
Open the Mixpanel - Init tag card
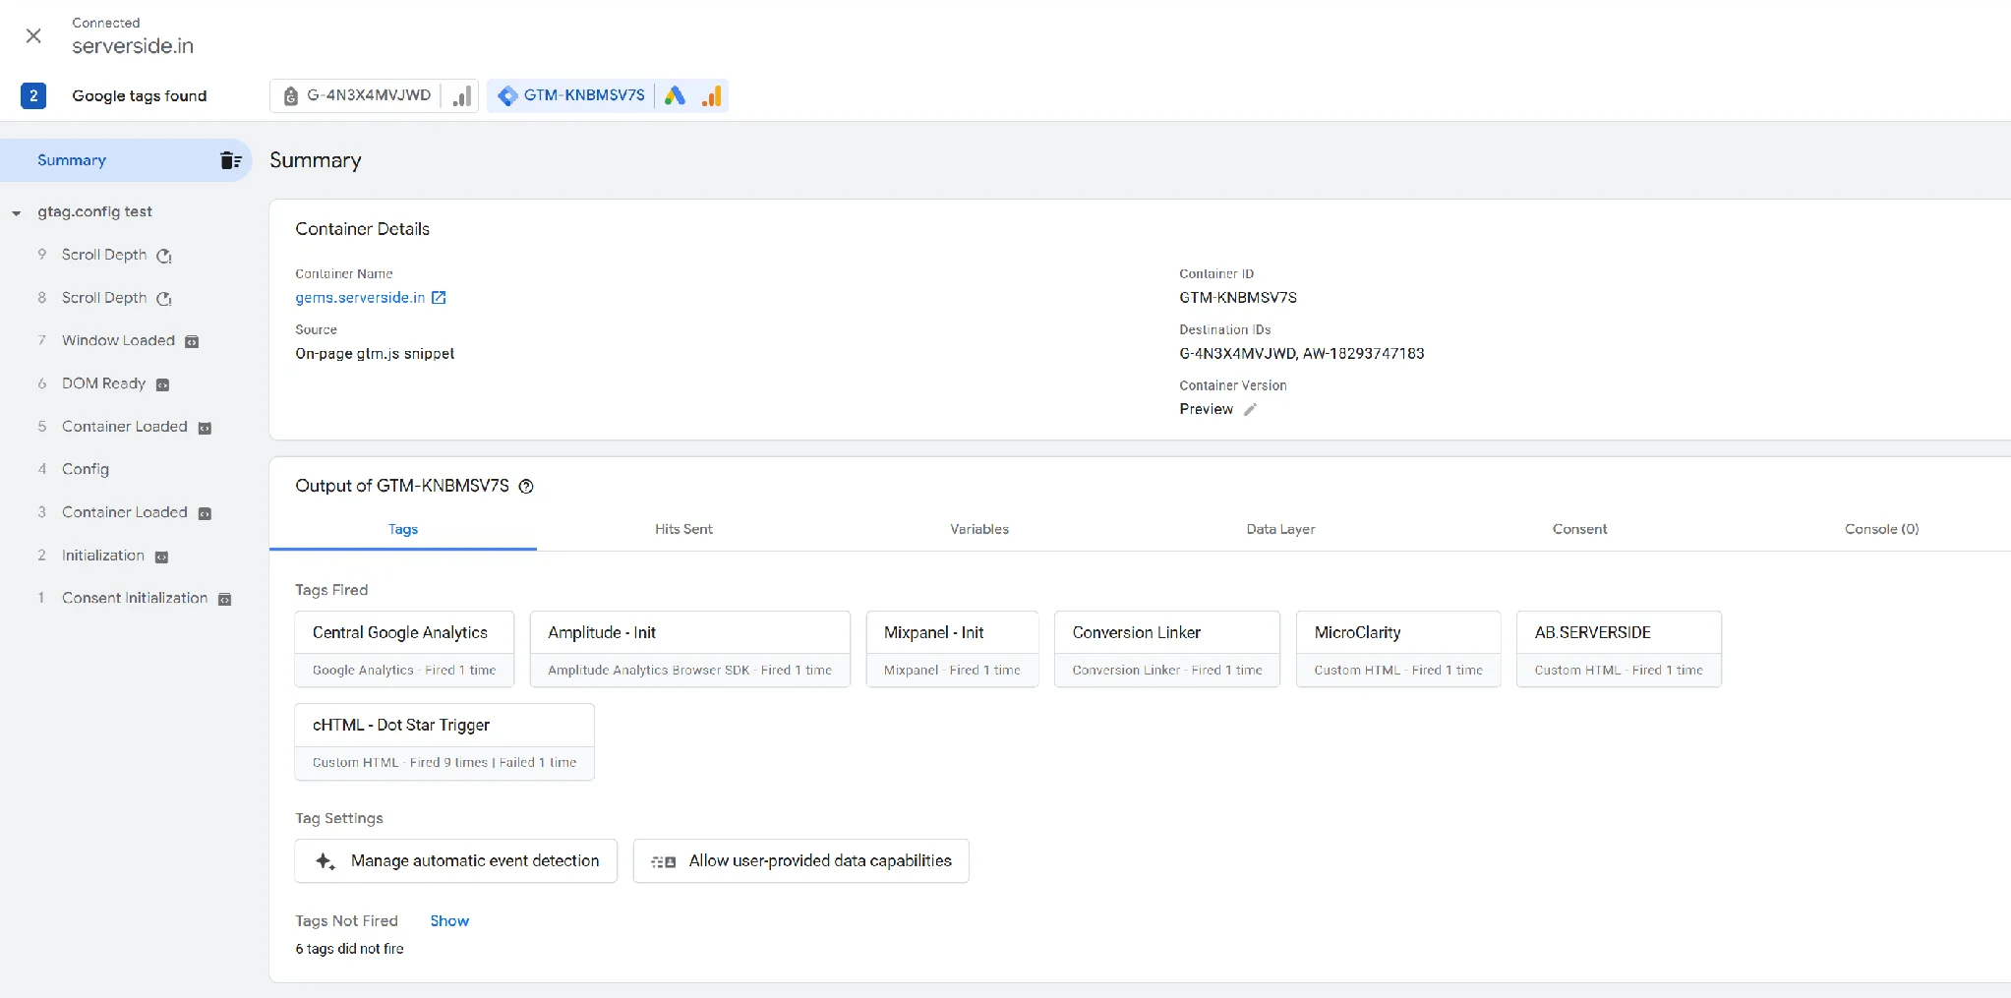(x=952, y=649)
